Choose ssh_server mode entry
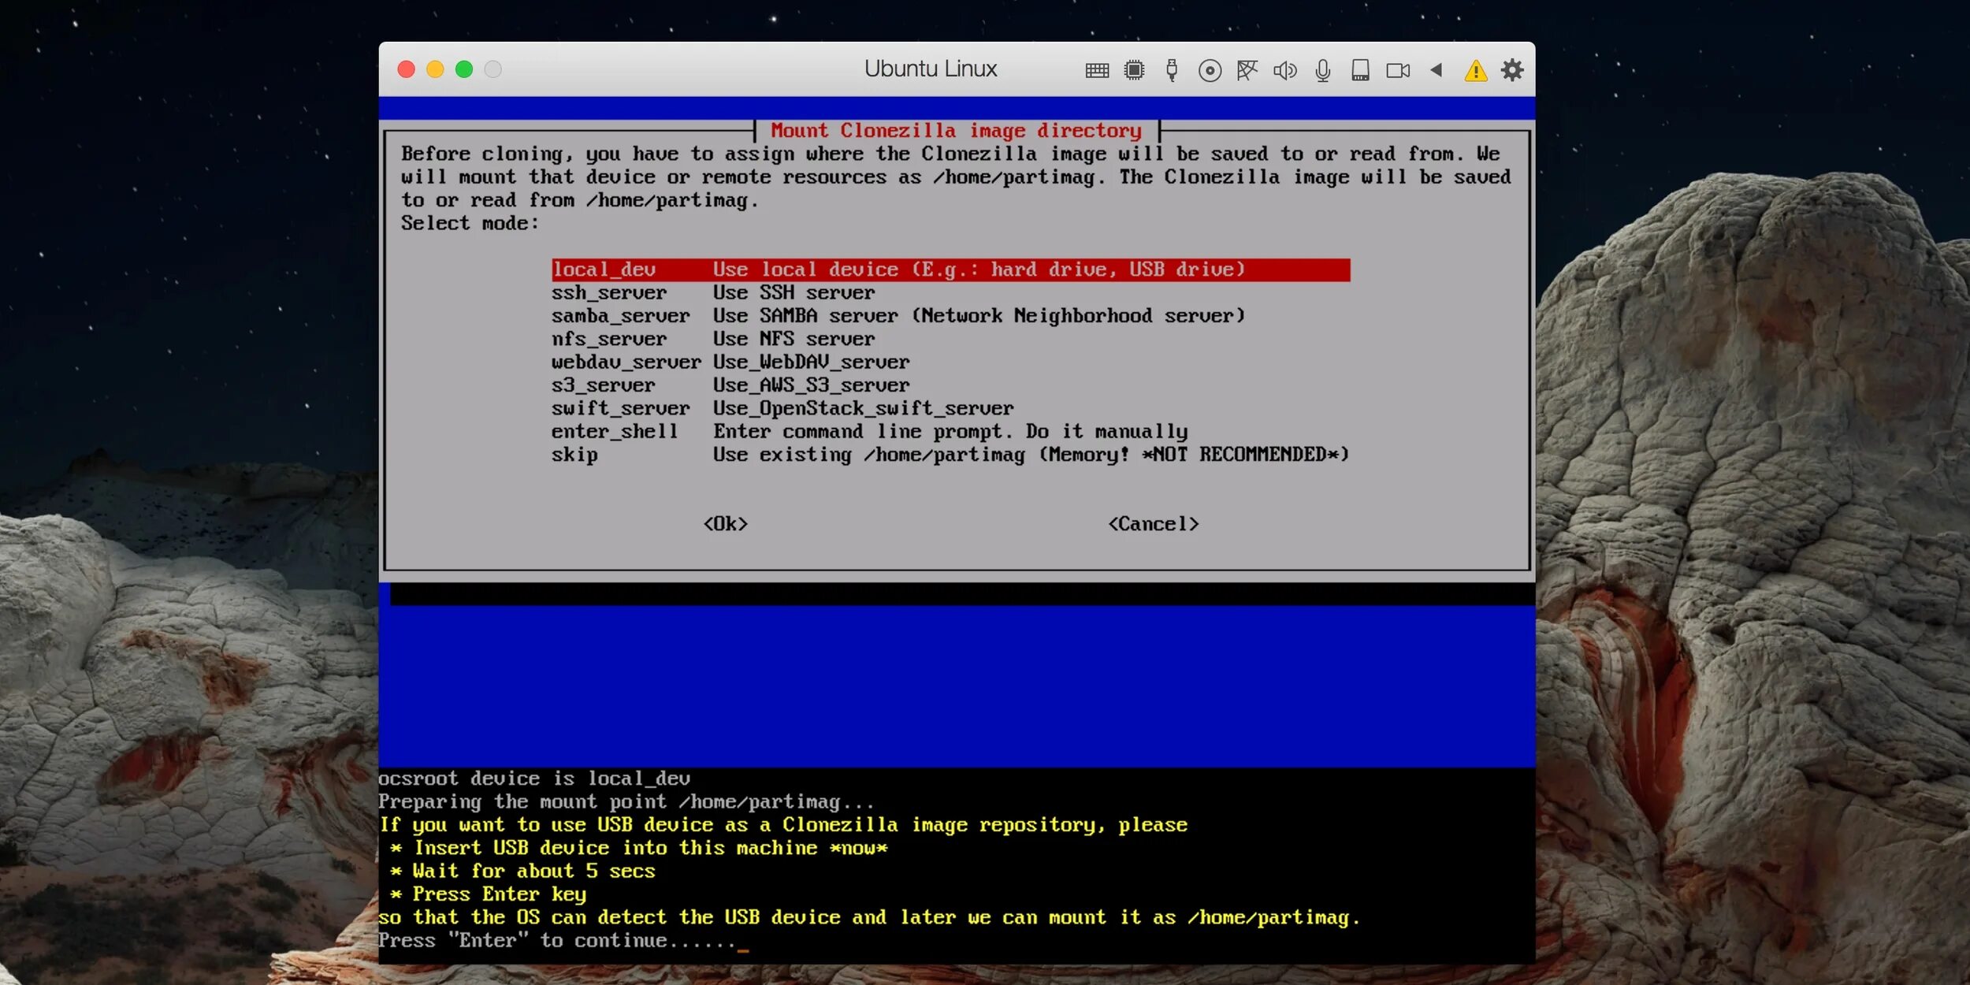The height and width of the screenshot is (985, 1970). tap(712, 293)
